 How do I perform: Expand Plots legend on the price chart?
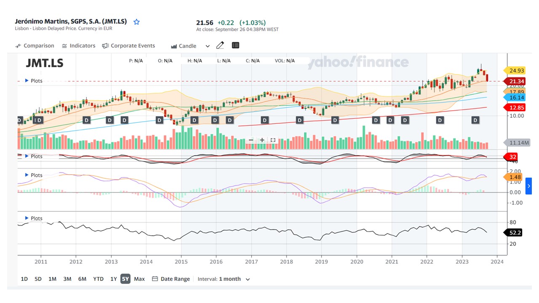[x=33, y=81]
